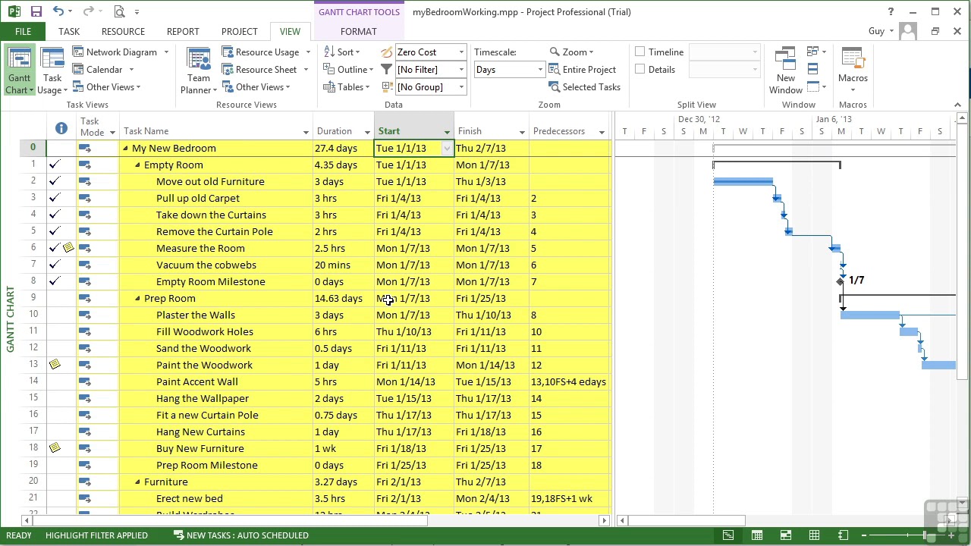Open the Outline options
This screenshot has width=971, height=546.
[x=348, y=69]
